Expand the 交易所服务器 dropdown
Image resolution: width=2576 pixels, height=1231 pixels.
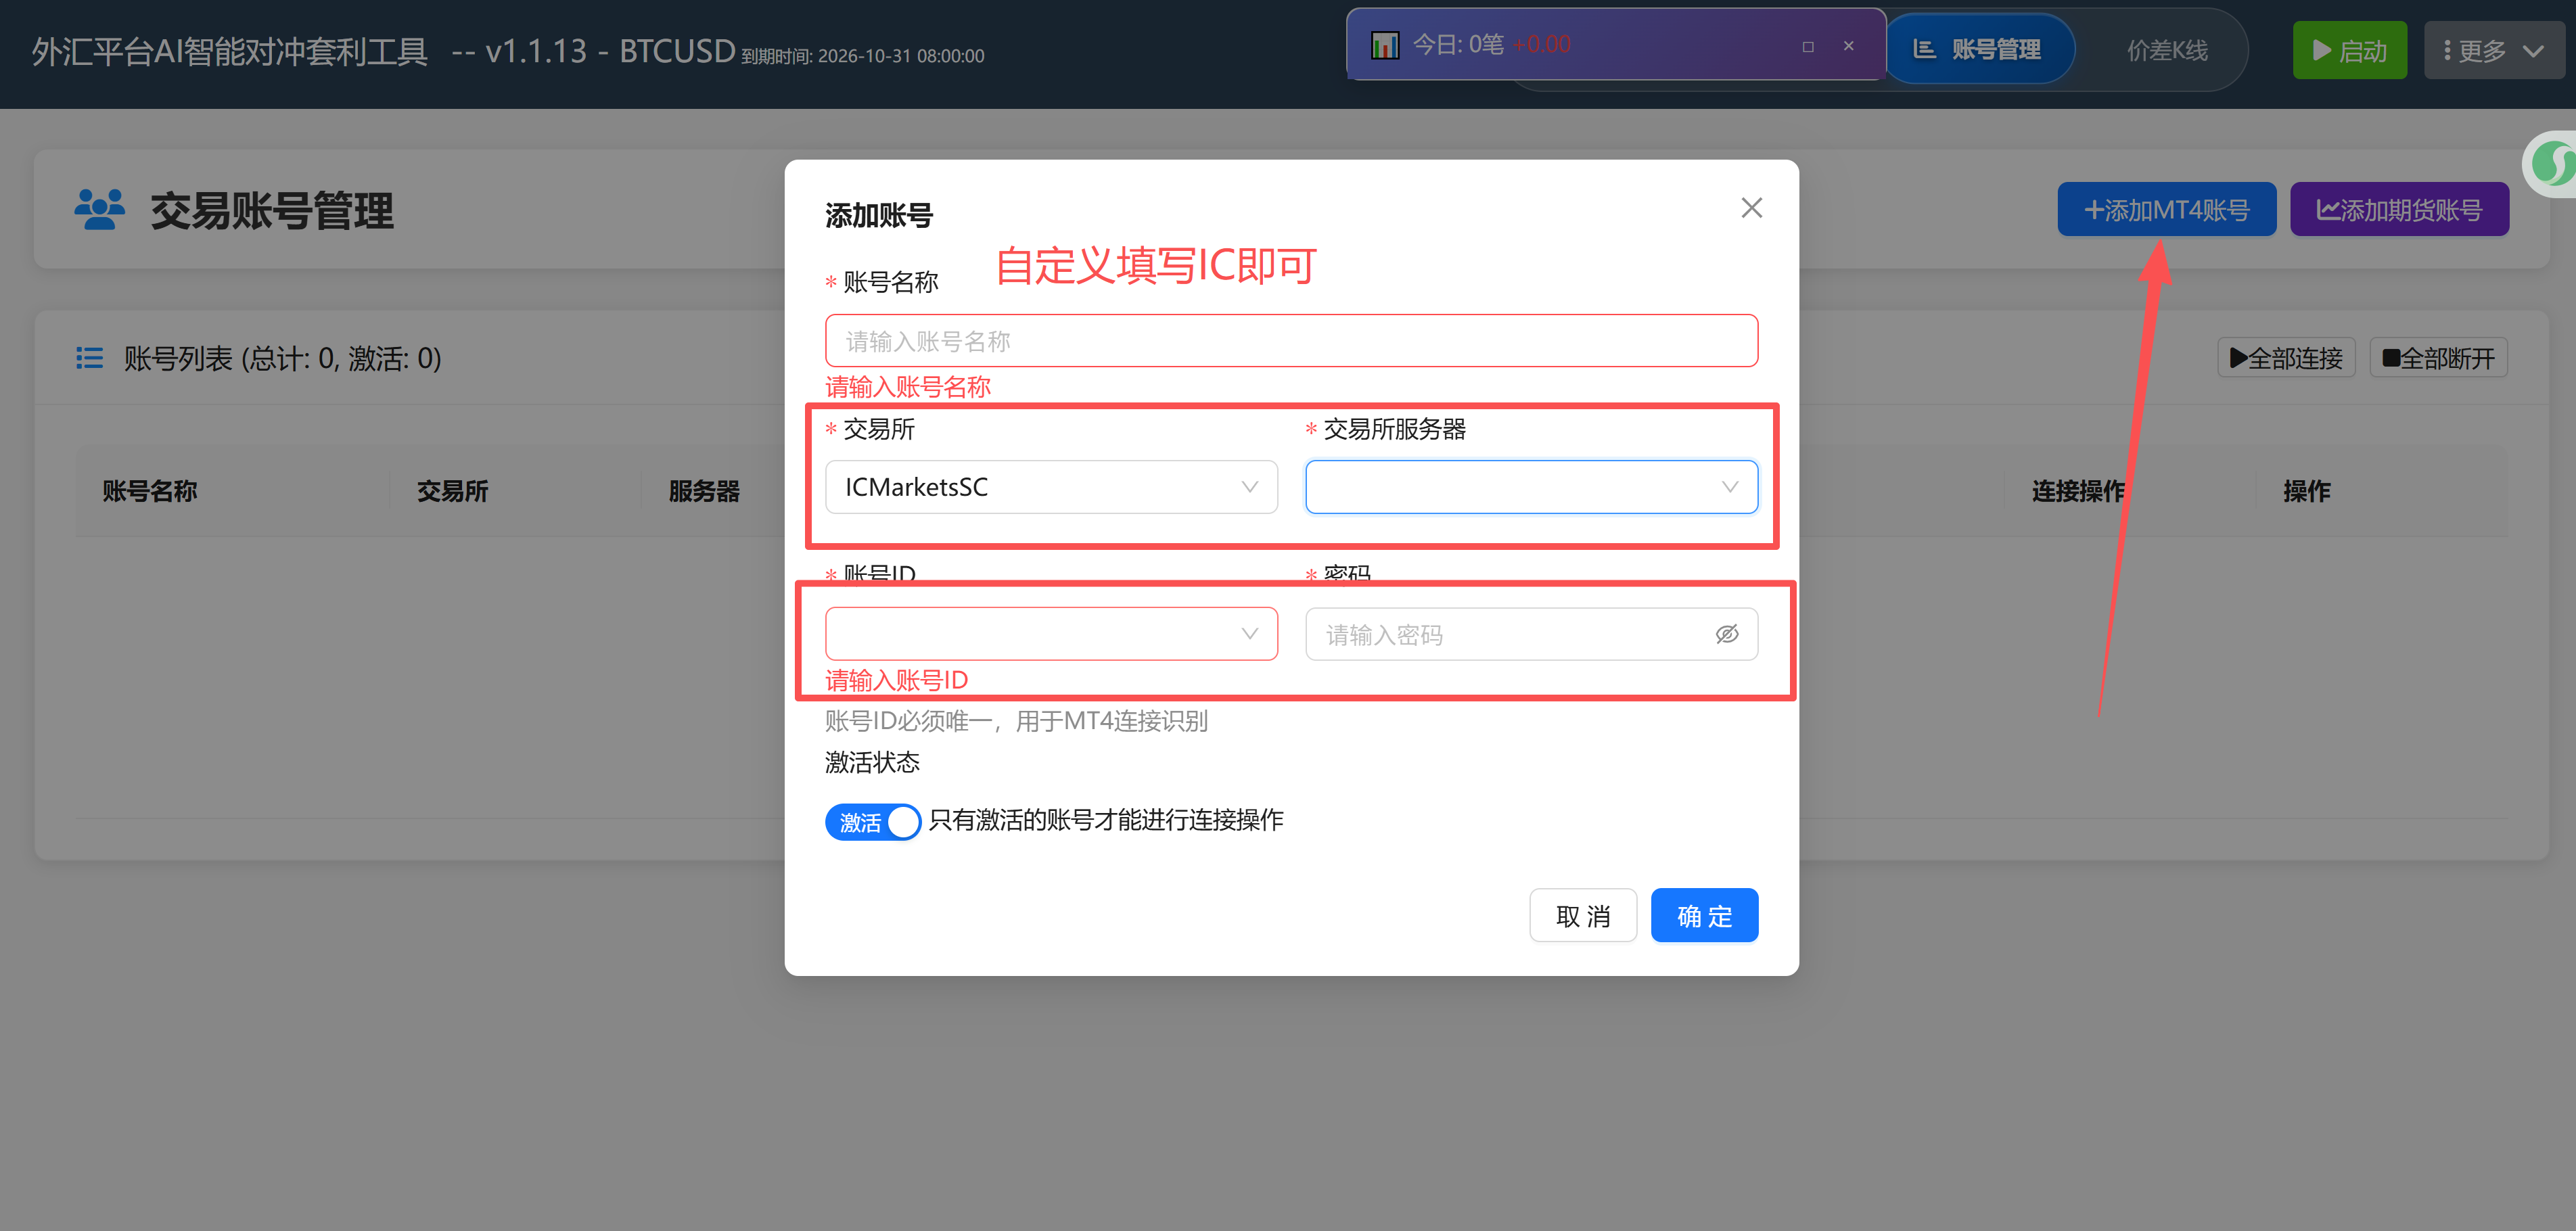[x=1530, y=487]
